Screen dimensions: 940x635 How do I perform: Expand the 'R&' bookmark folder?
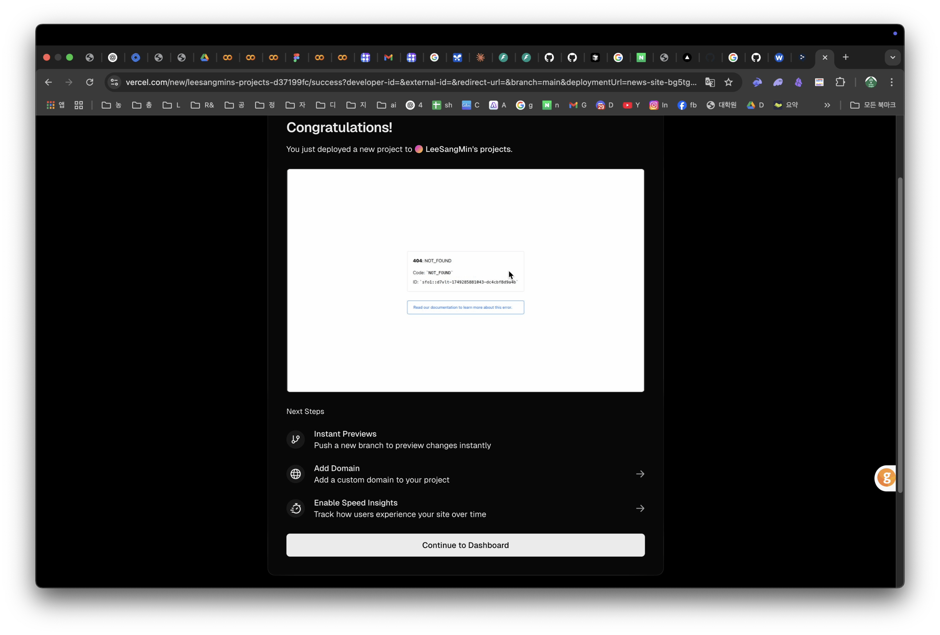point(202,105)
